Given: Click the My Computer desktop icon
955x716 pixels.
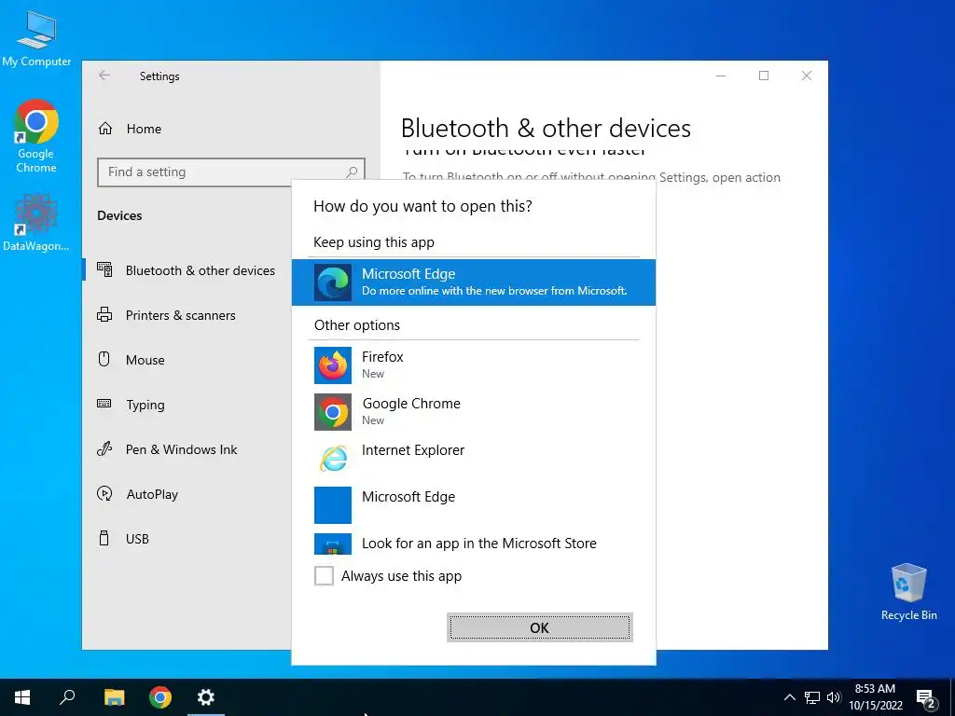Looking at the screenshot, I should (36, 39).
